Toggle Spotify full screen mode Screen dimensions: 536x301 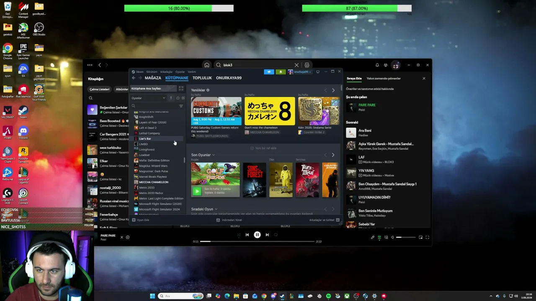(x=427, y=237)
